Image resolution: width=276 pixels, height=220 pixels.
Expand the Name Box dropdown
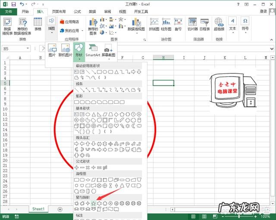[28, 48]
